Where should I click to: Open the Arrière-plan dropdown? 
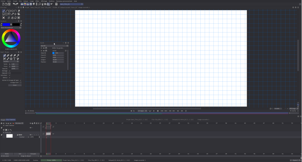(x=10, y=156)
